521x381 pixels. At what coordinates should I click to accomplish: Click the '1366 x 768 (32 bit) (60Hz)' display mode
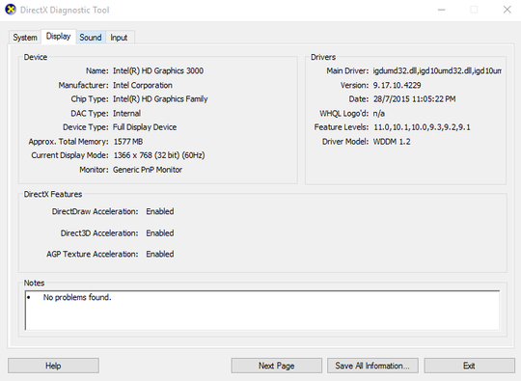click(x=159, y=155)
